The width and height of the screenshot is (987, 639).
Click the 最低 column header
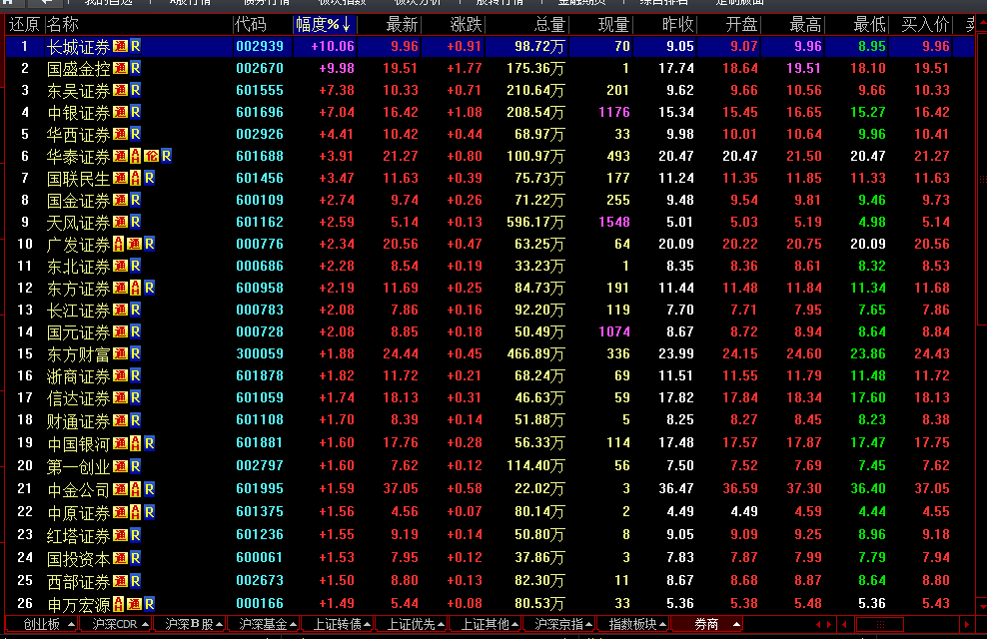[x=870, y=25]
